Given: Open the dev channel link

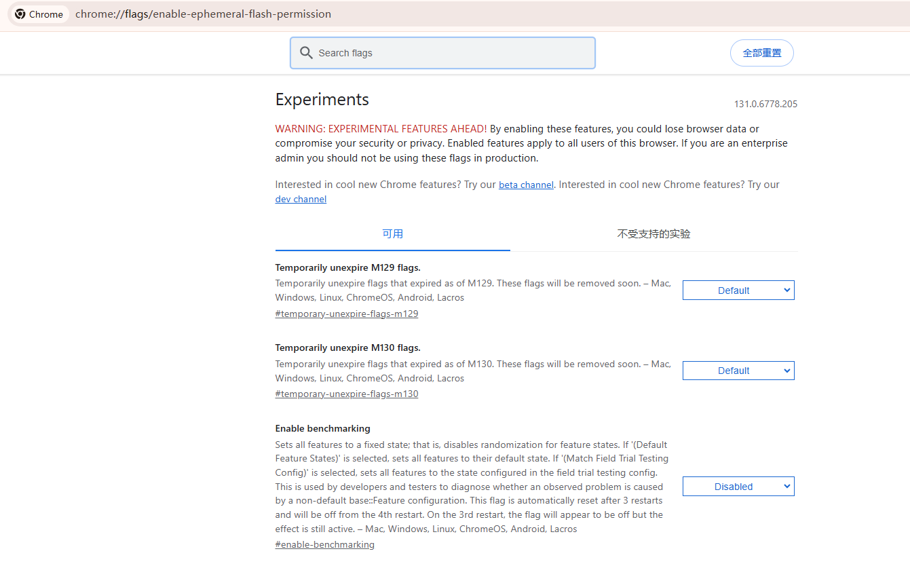Looking at the screenshot, I should click(x=301, y=200).
